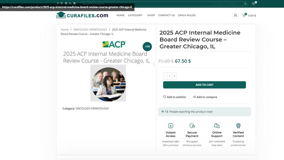Open the user account icon
The width and height of the screenshot is (284, 160).
point(235,15)
